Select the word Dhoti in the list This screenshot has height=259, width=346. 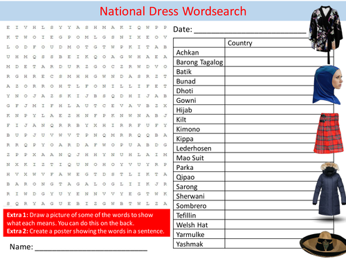click(x=185, y=91)
